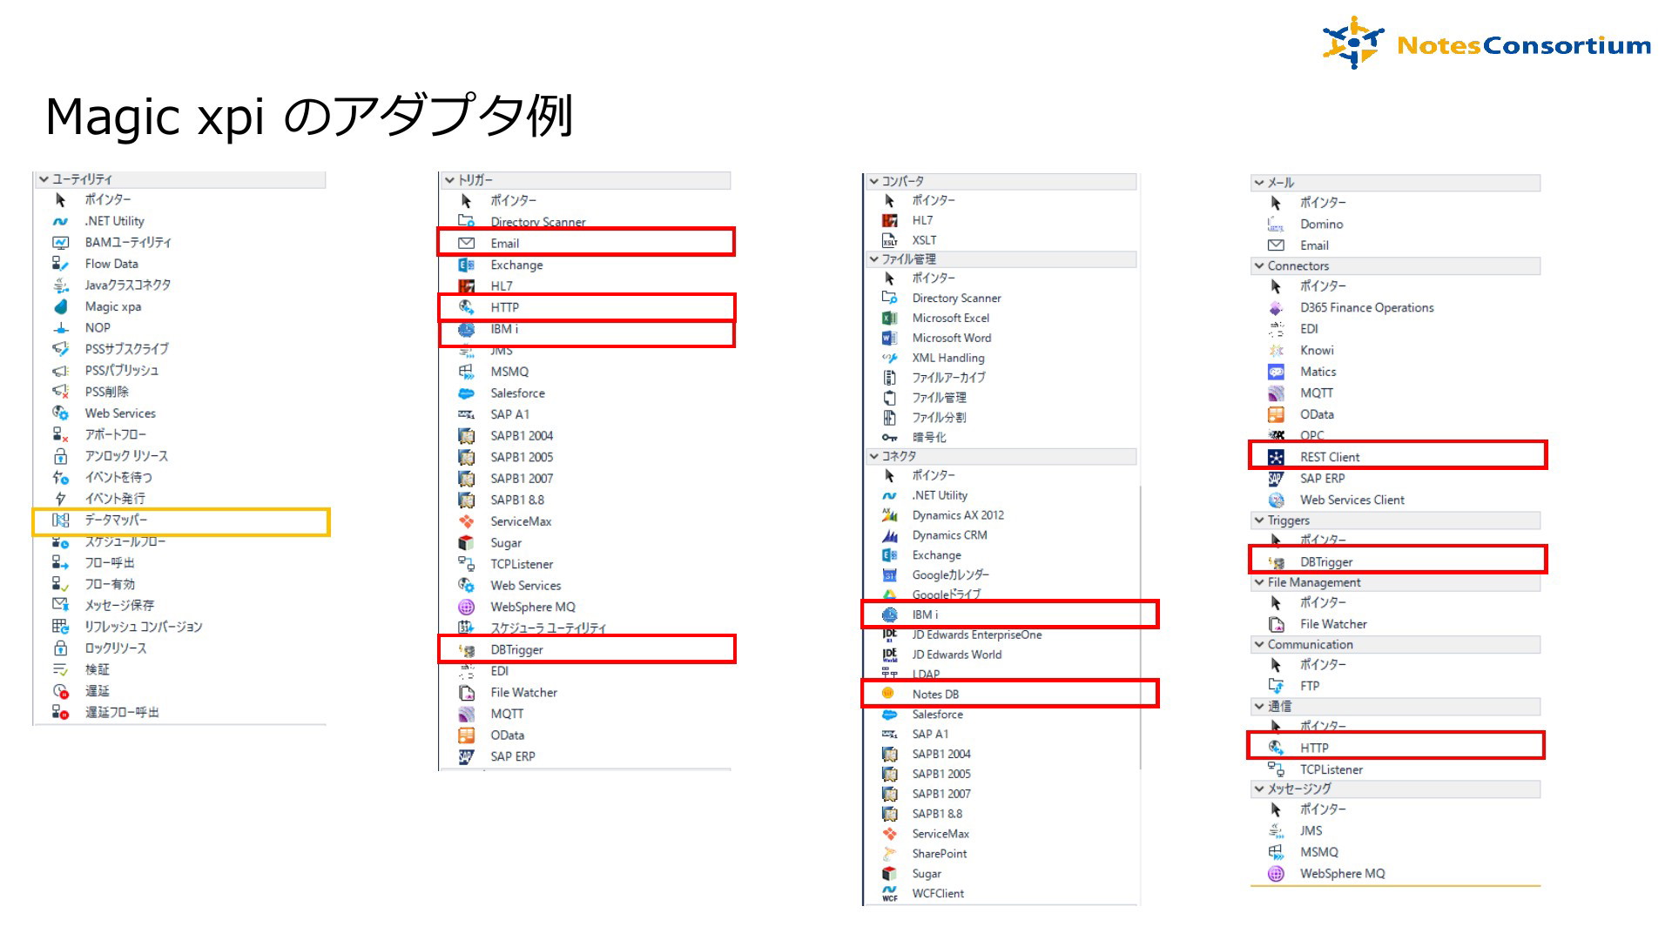
Task: Select the データマッパー icon
Action: [x=60, y=520]
